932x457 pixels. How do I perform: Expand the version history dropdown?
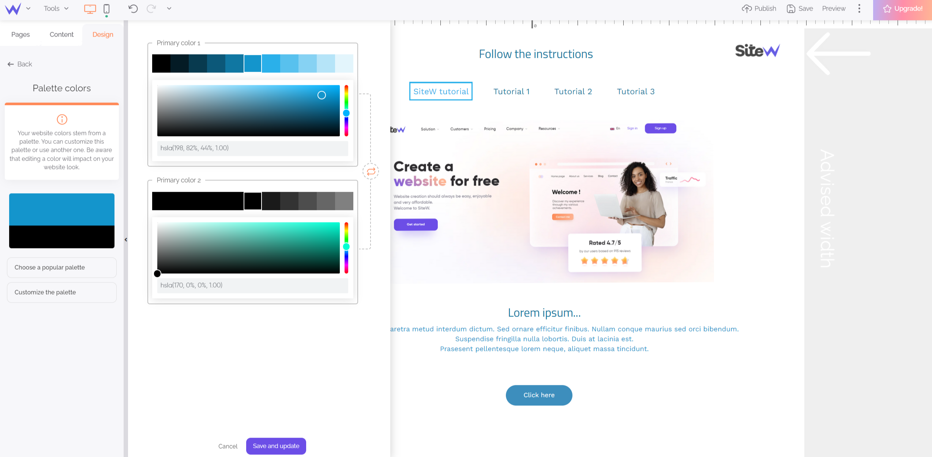coord(169,8)
